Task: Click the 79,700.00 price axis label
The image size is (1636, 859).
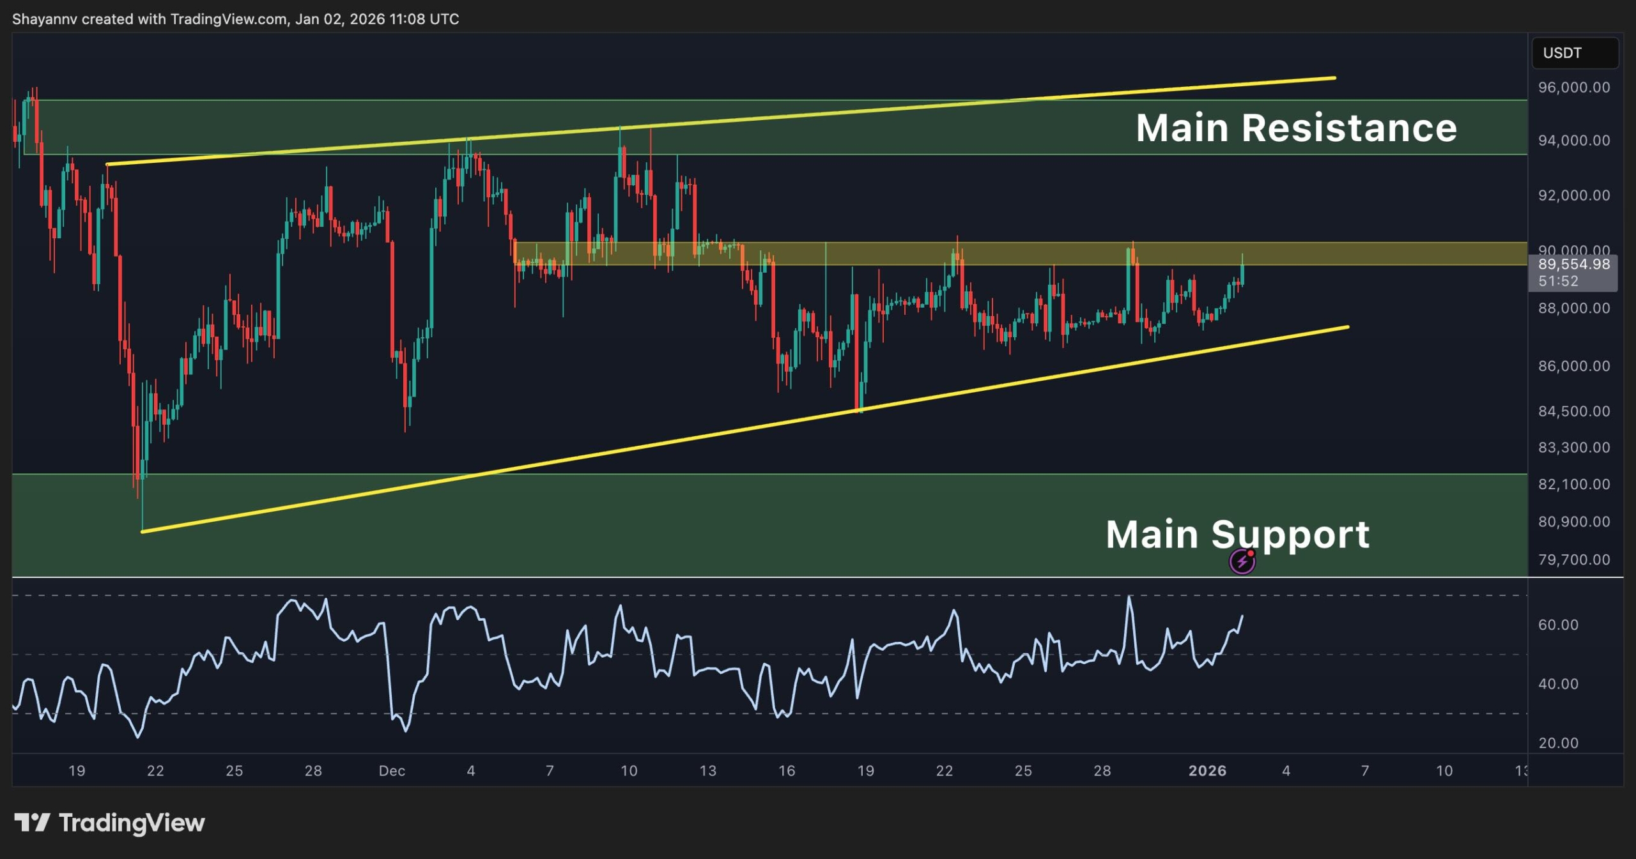Action: click(1573, 559)
